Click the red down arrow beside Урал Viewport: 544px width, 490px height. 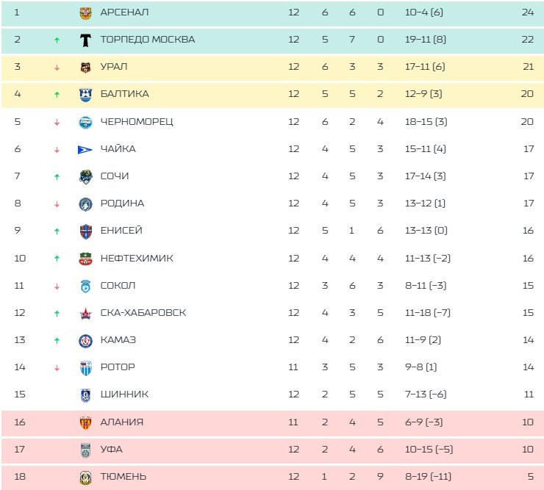pyautogui.click(x=57, y=67)
